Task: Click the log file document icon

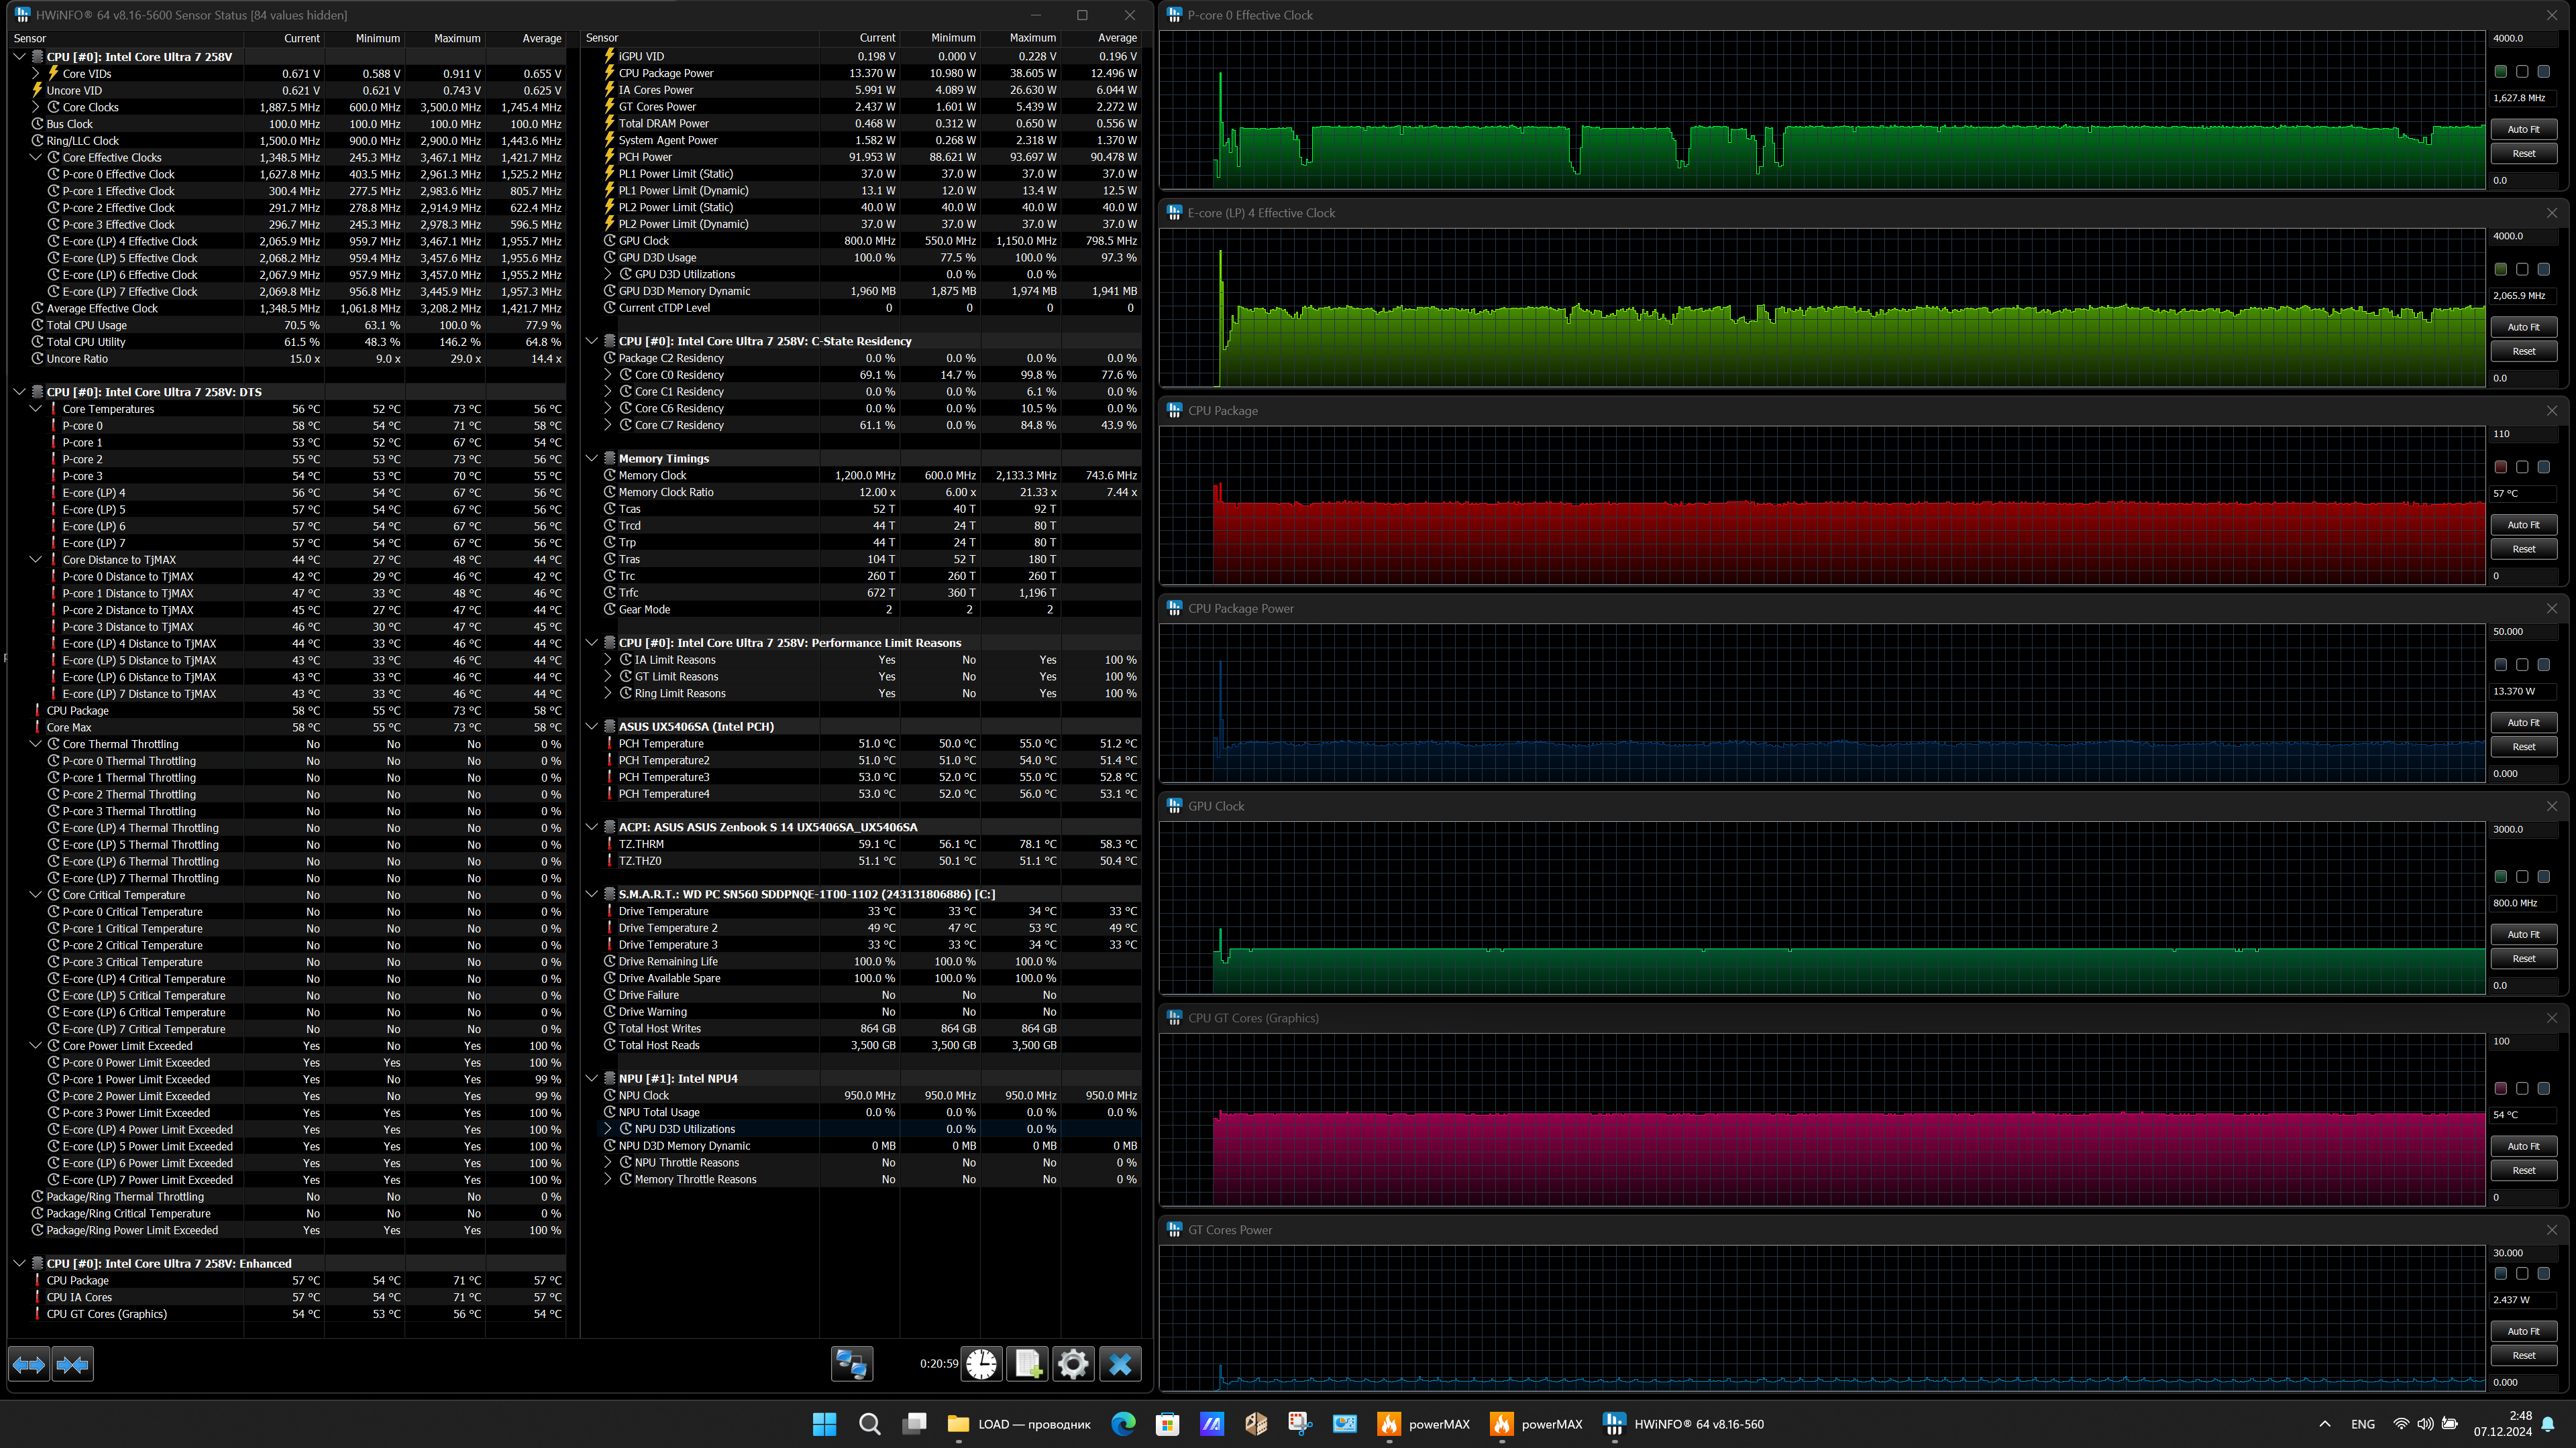Action: point(1027,1364)
